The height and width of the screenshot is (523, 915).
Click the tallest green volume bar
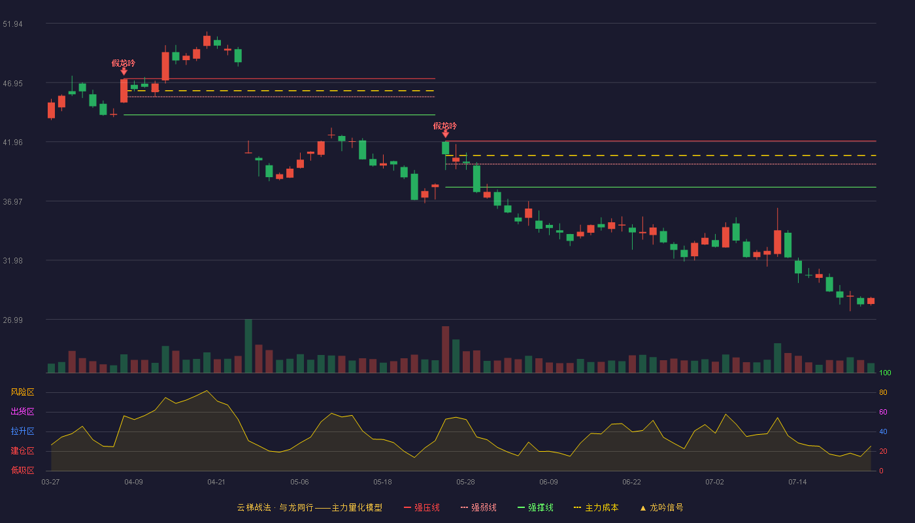click(248, 346)
